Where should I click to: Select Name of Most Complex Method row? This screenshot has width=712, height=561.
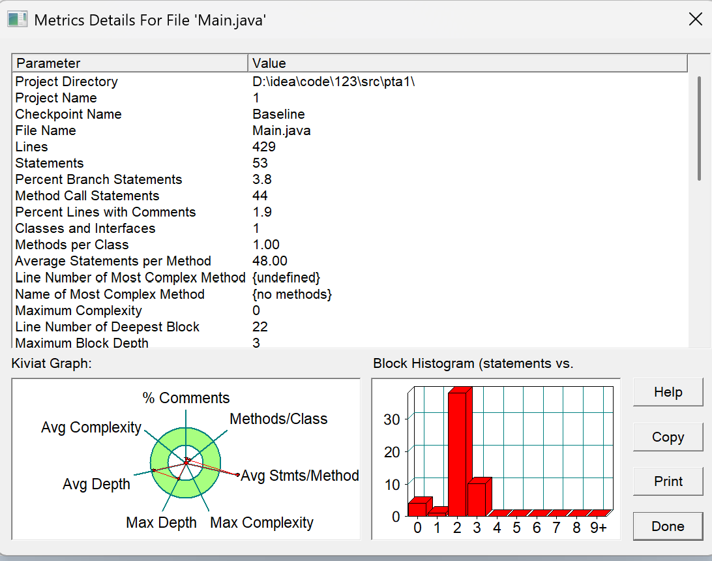click(349, 294)
